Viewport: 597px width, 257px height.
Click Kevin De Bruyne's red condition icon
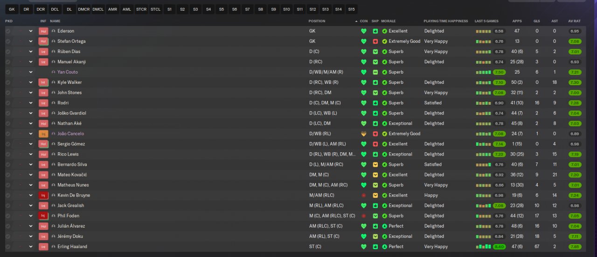[x=364, y=195]
